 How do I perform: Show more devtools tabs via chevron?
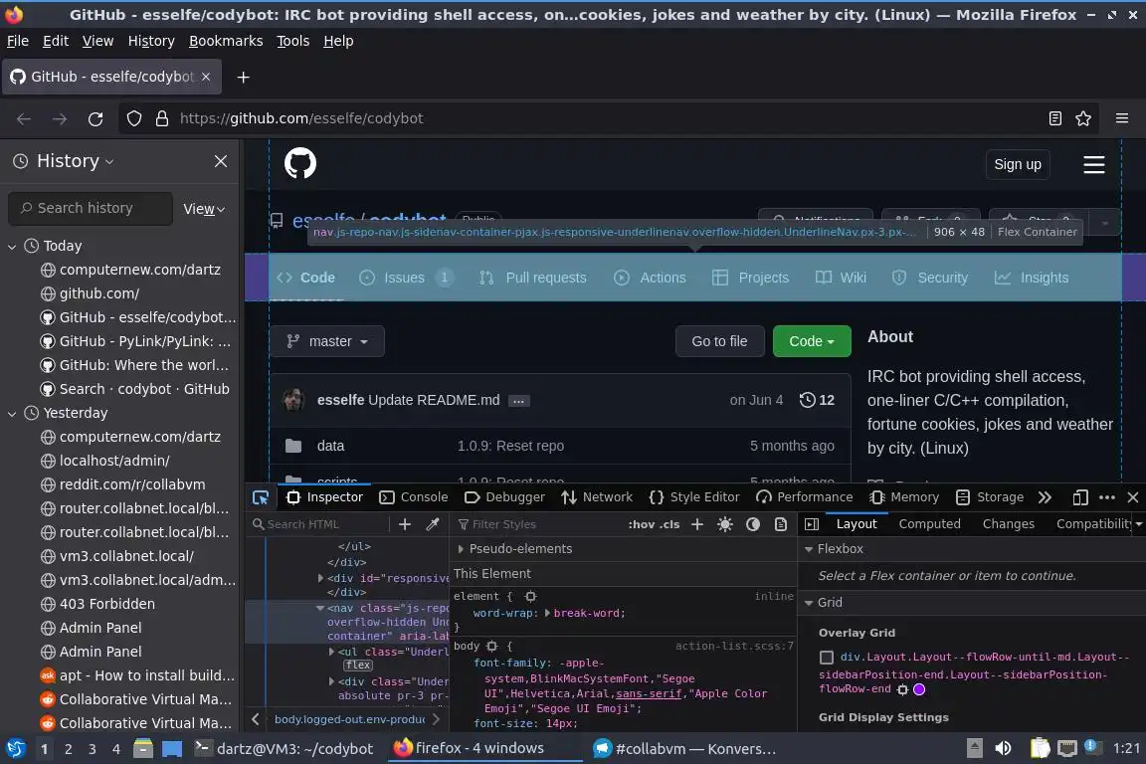(x=1046, y=497)
